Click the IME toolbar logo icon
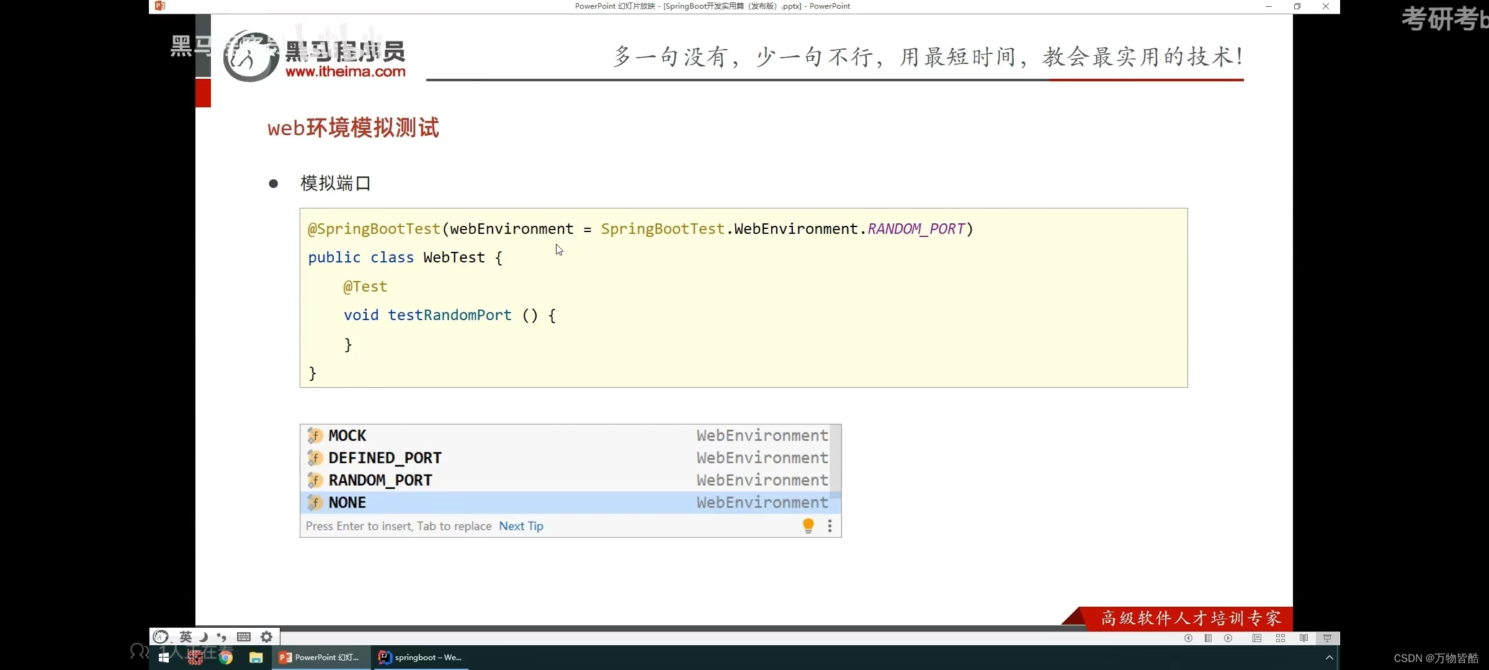This screenshot has width=1489, height=670. tap(161, 636)
